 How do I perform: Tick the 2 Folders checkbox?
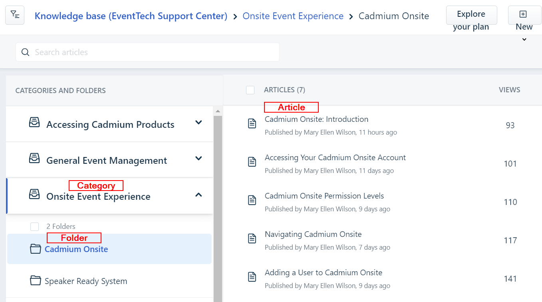(x=35, y=226)
